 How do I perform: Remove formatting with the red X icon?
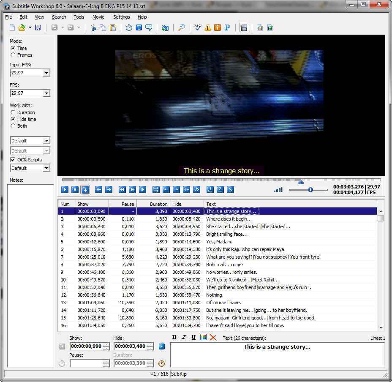pyautogui.click(x=213, y=337)
